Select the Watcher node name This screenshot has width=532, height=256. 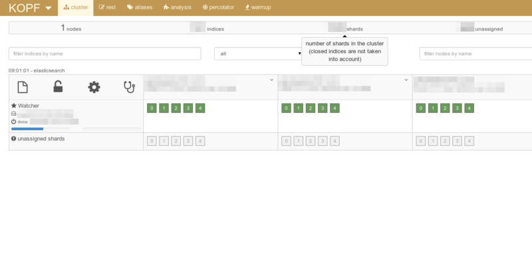click(29, 106)
